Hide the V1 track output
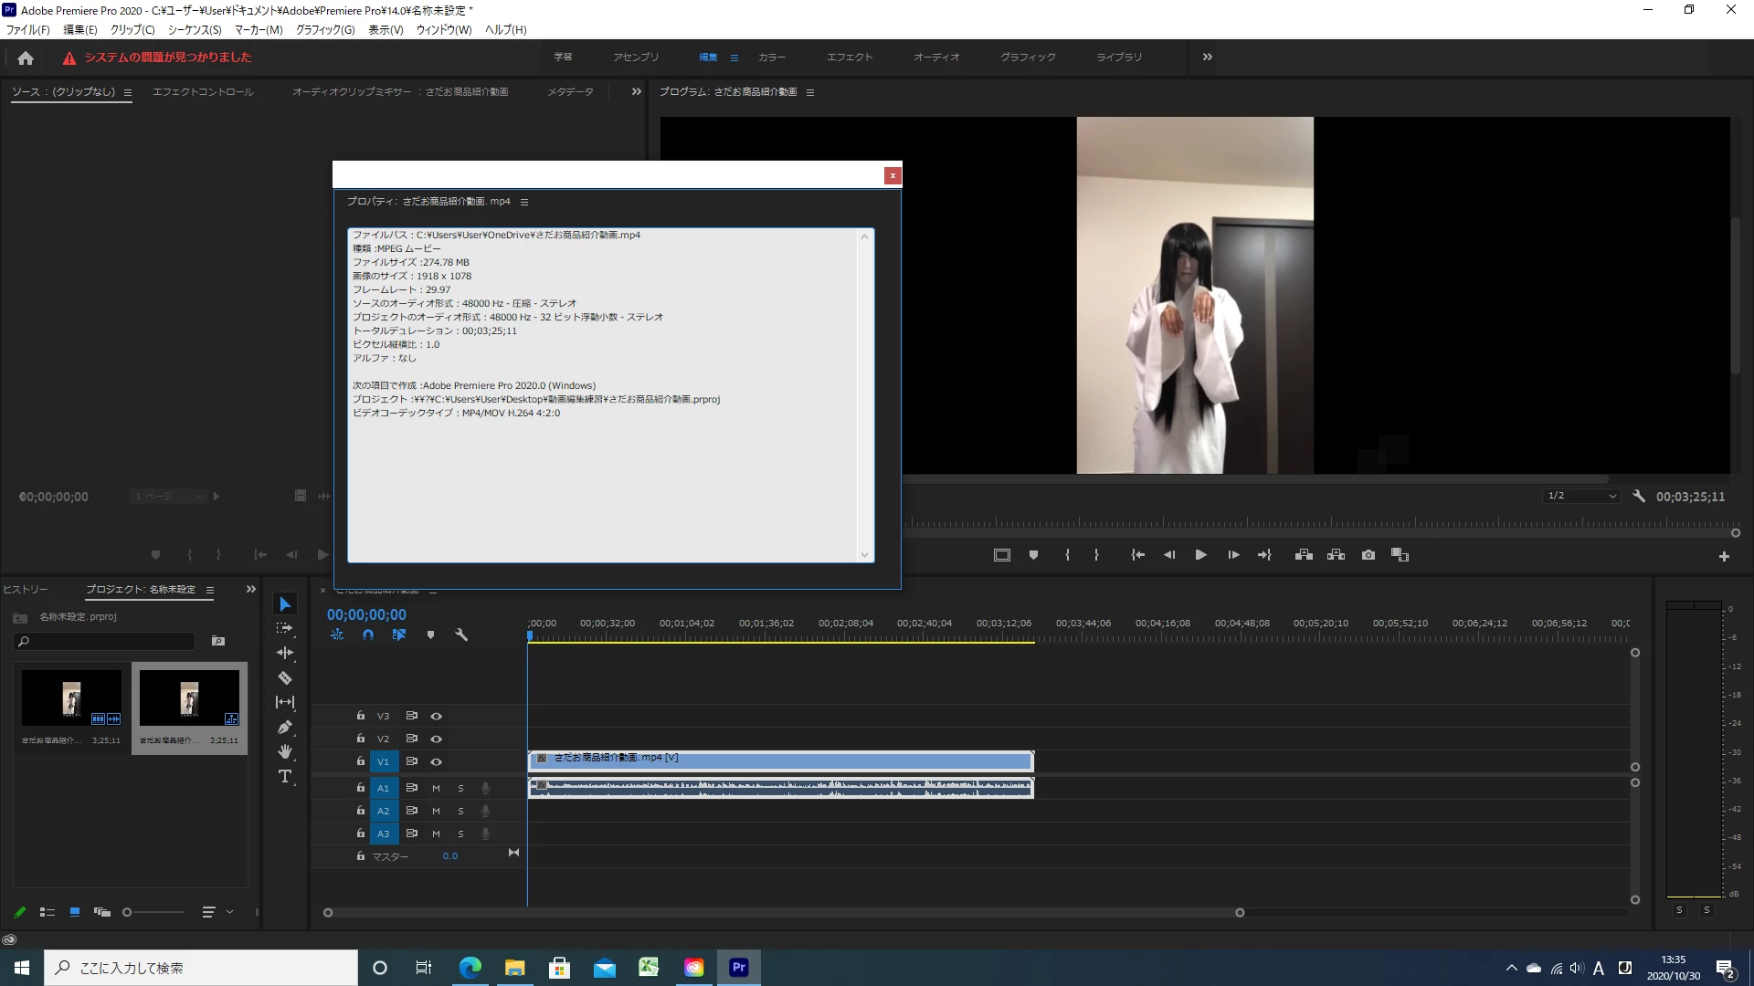 pos(436,761)
